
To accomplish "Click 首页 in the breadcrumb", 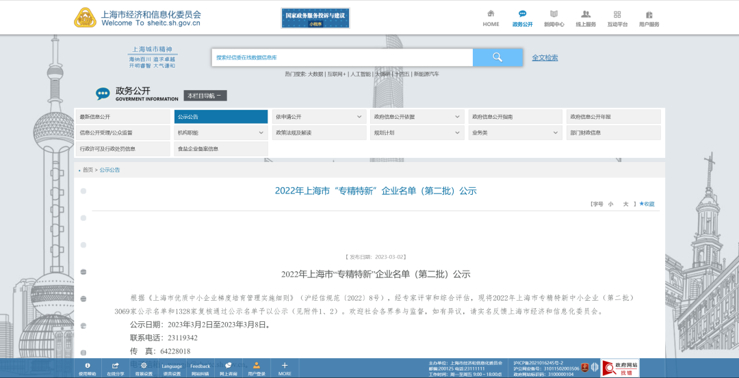I will coord(88,170).
